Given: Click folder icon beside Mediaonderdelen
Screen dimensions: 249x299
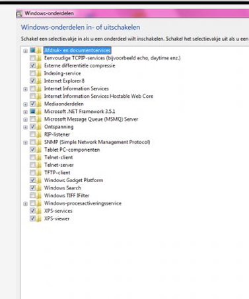Looking at the screenshot, I should pos(39,104).
